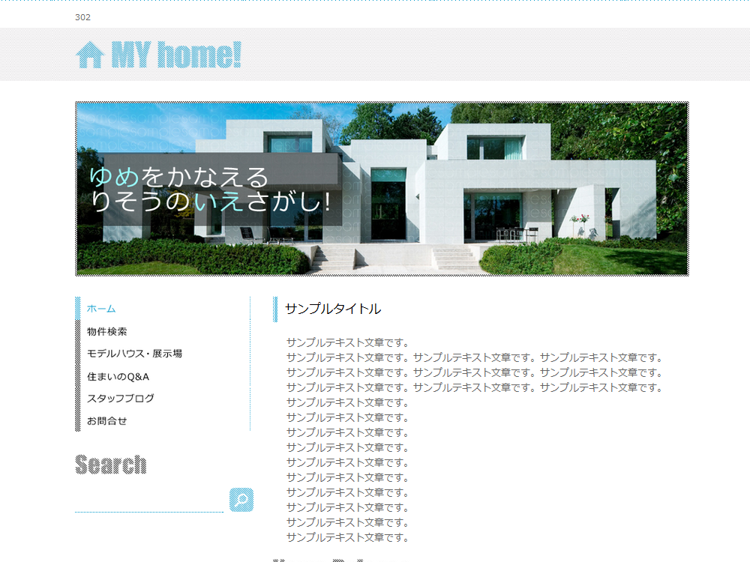Click the 302 text at top

pos(82,17)
